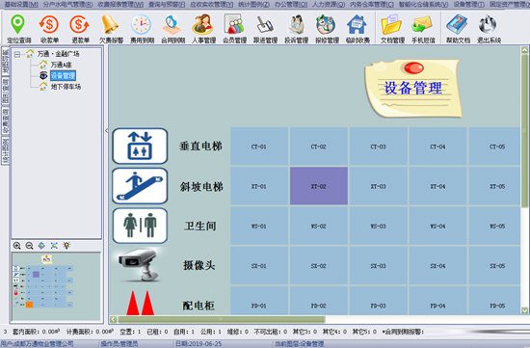Screen dimensions: 530x348
Task: Select restroom cell WS-02
Action: tap(319, 226)
